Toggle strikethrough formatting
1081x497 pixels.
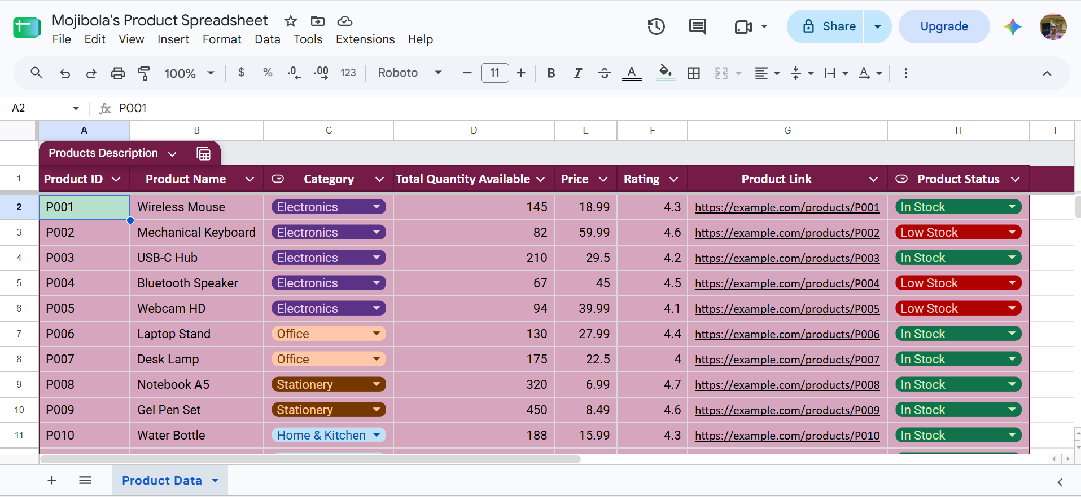pyautogui.click(x=604, y=73)
